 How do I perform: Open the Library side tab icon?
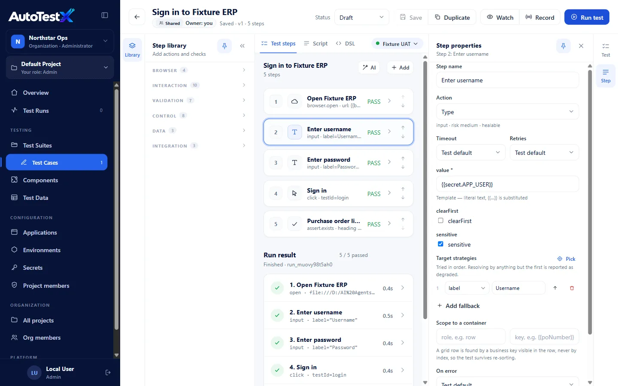pos(132,50)
